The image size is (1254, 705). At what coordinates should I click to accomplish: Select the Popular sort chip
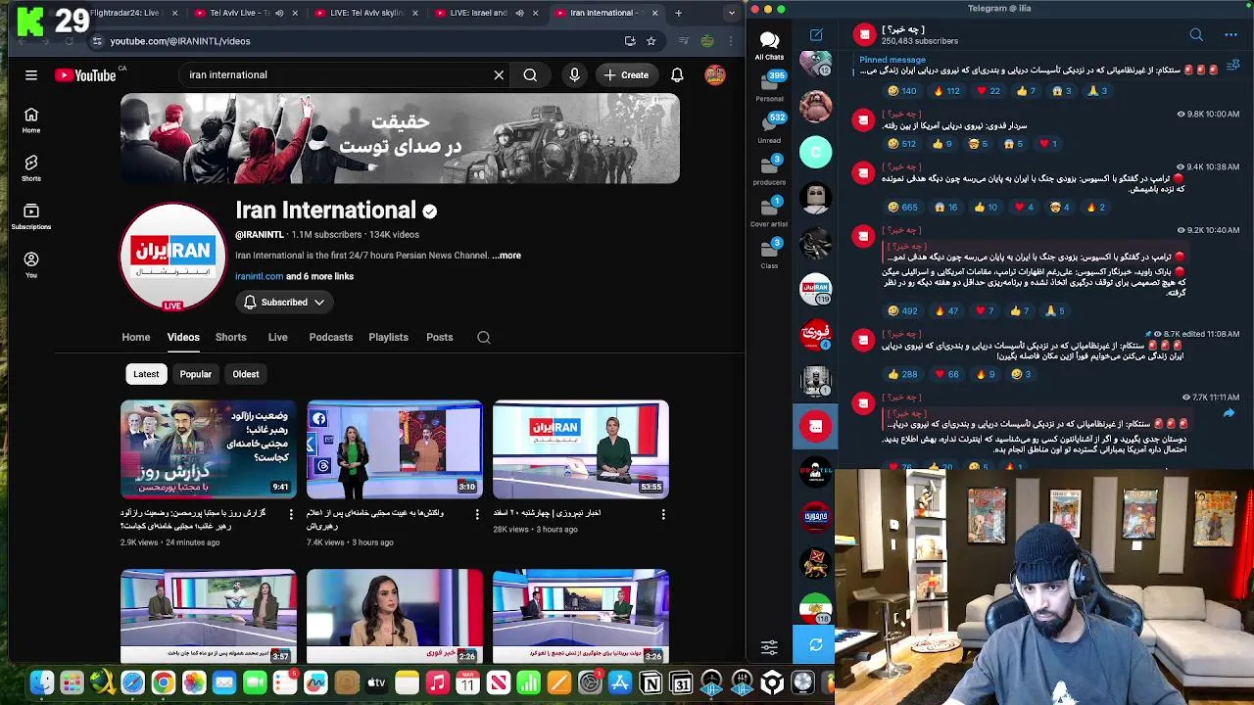pos(195,374)
